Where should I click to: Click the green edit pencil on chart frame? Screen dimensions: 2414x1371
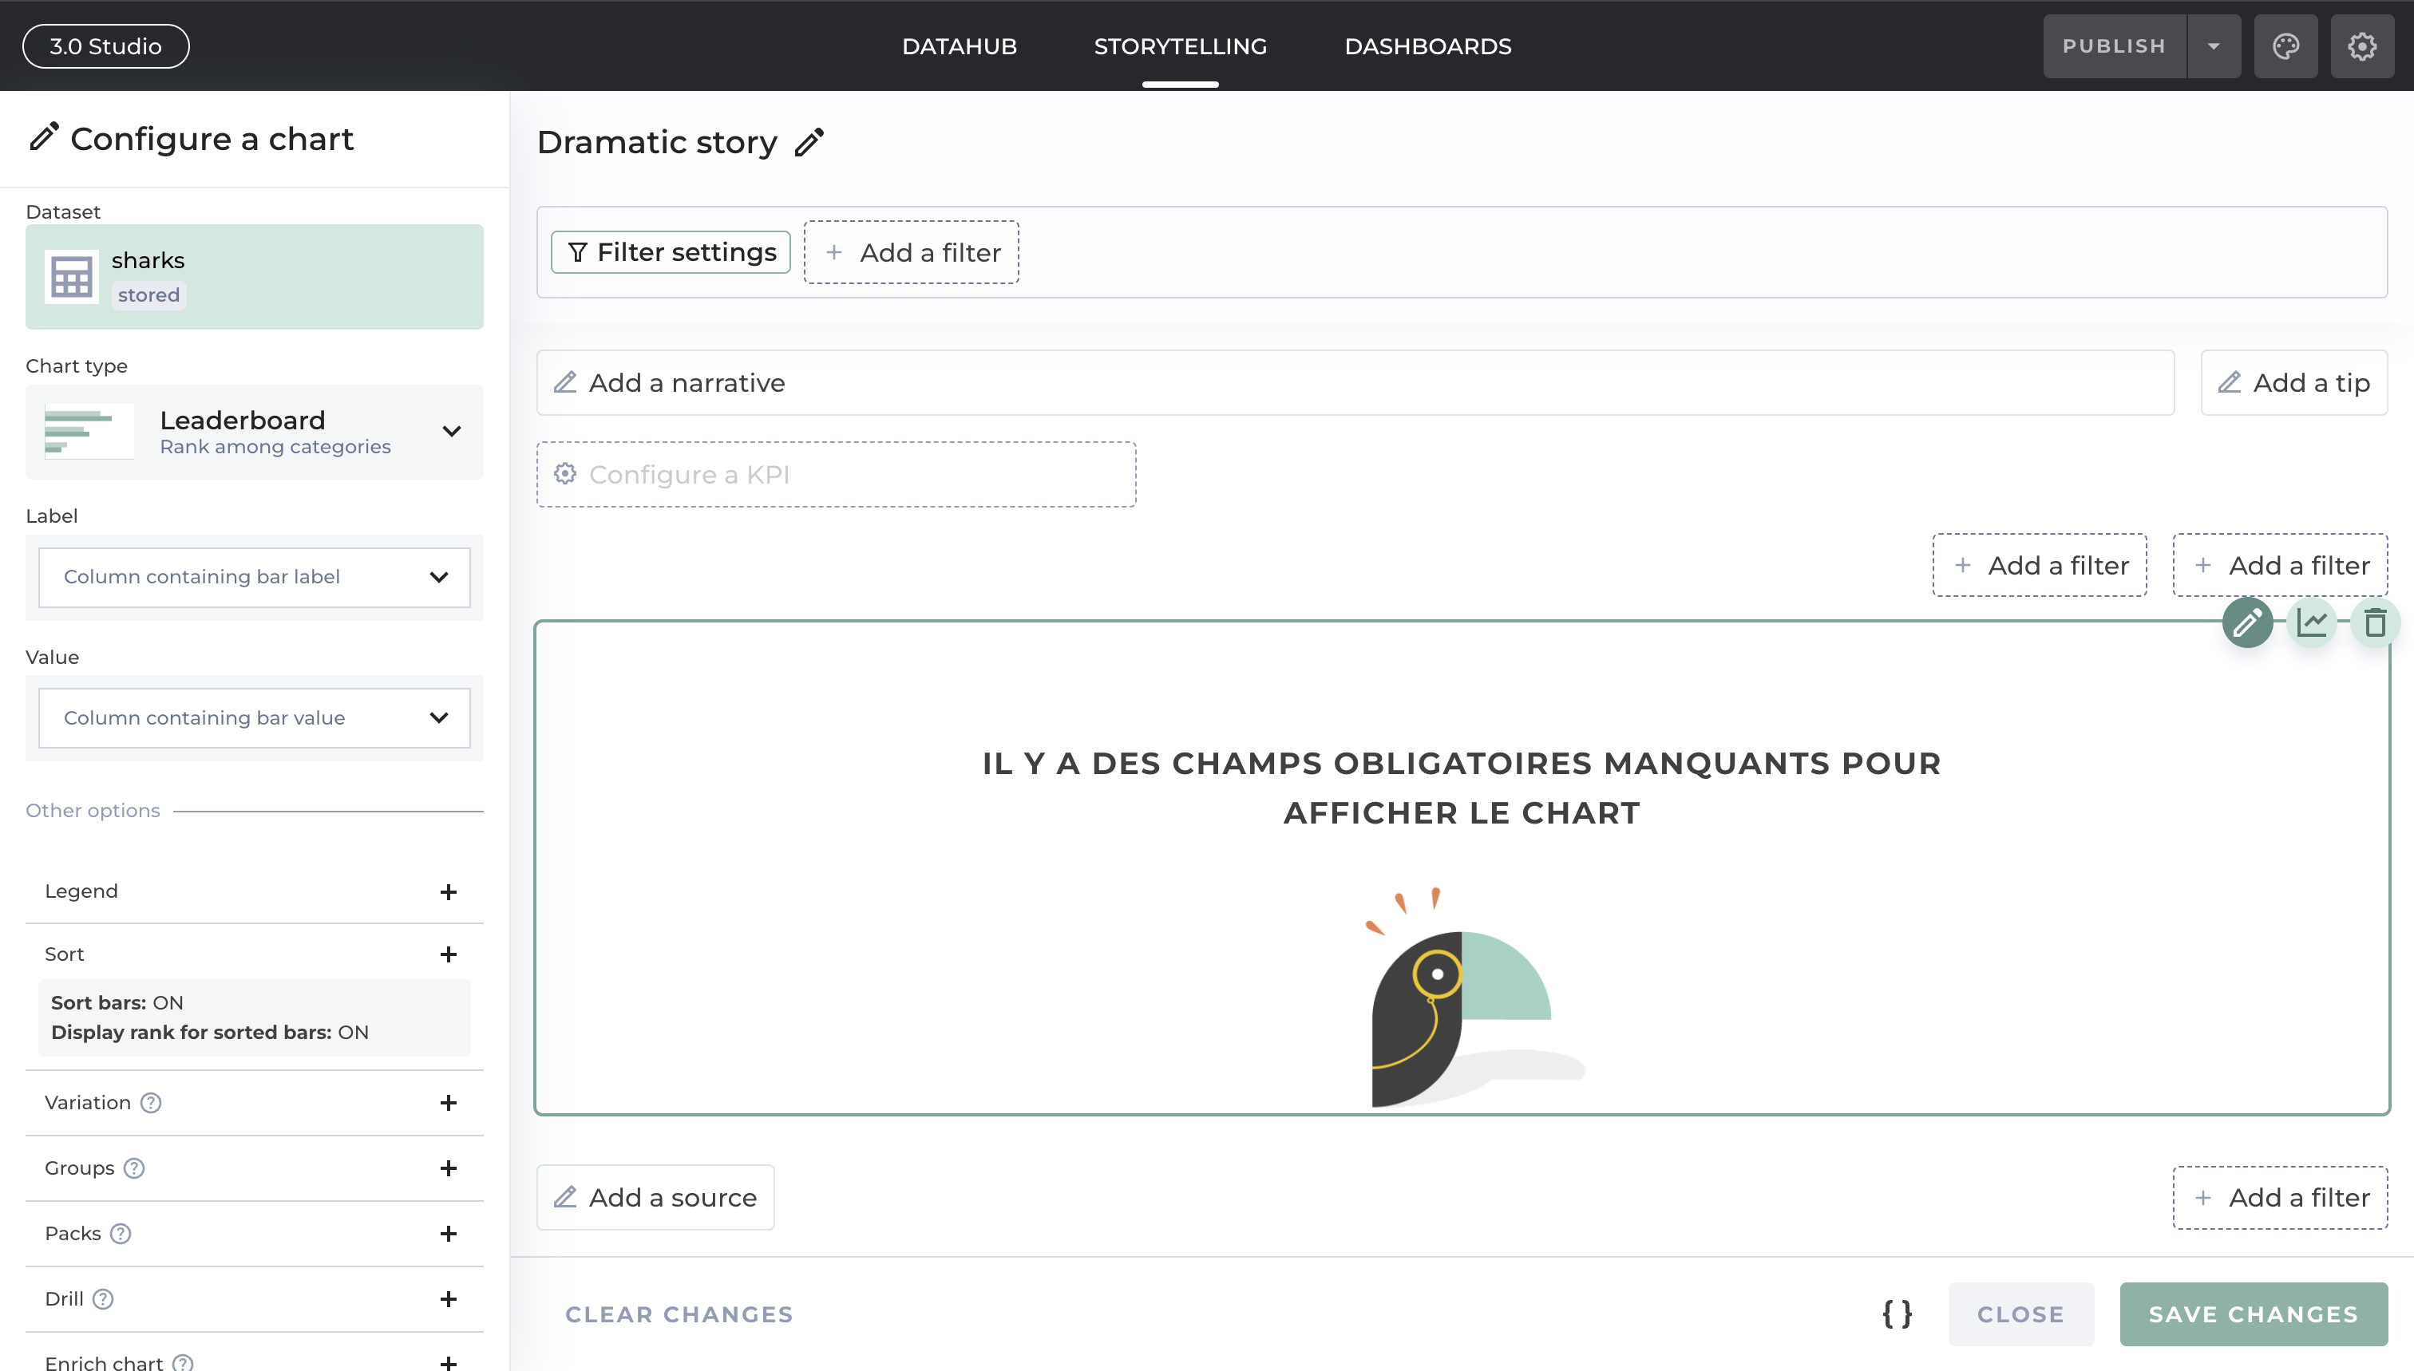click(x=2247, y=622)
